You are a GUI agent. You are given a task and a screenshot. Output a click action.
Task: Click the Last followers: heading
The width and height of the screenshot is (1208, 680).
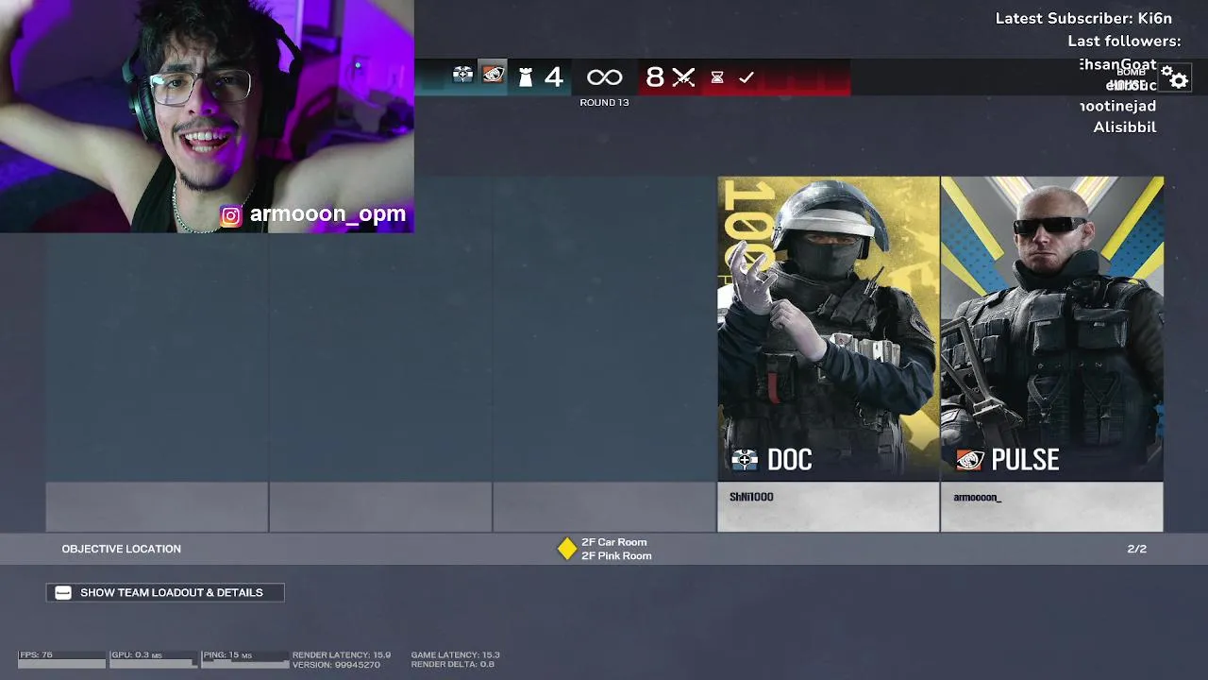click(1124, 41)
